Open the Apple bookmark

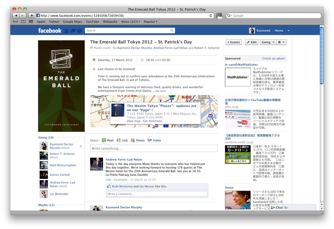[x=41, y=22]
